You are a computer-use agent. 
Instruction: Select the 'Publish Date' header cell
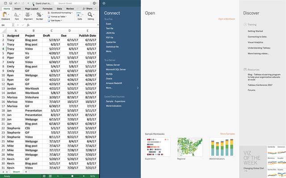pyautogui.click(x=88, y=36)
